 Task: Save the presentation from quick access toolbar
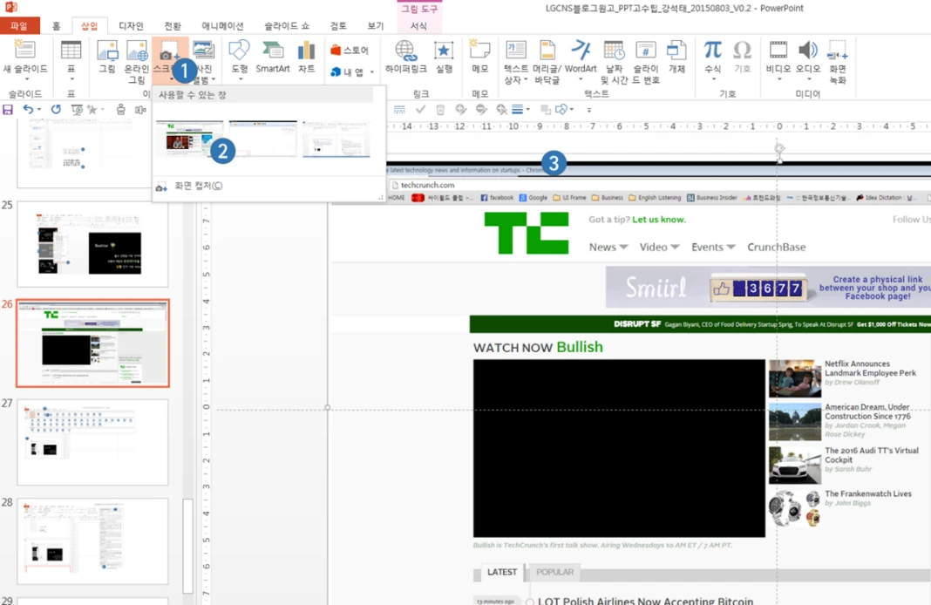click(x=8, y=109)
